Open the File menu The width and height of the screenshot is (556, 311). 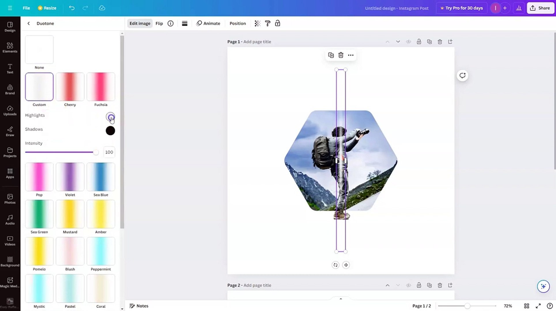click(x=26, y=8)
